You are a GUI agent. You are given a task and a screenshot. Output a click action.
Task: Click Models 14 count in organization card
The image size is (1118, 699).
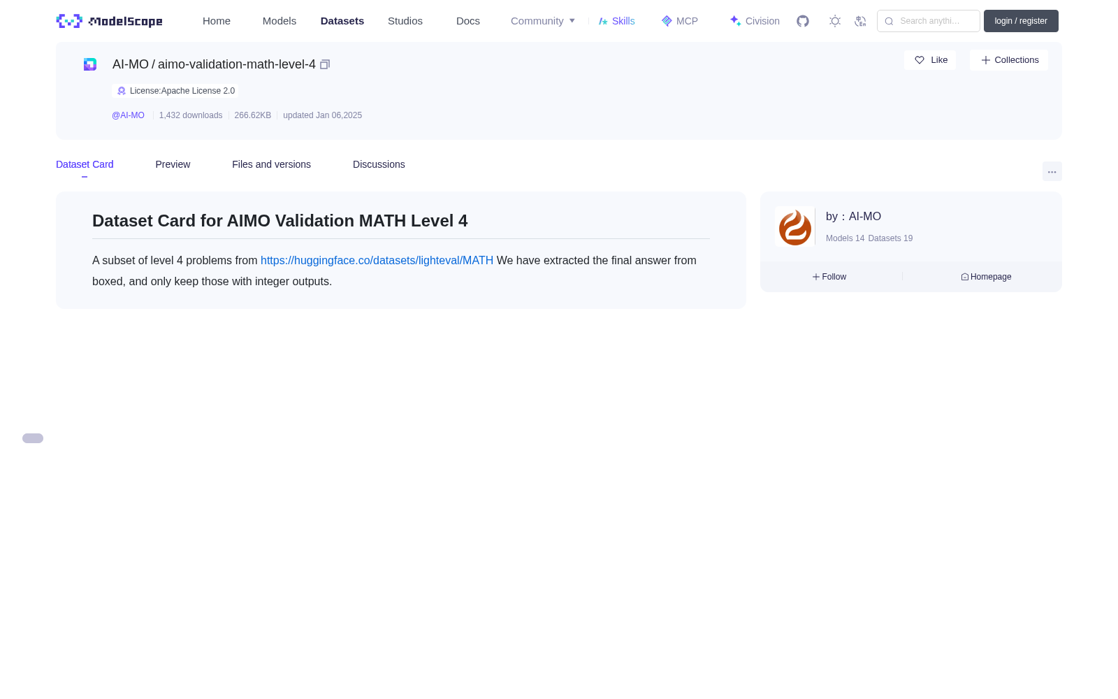tap(845, 238)
